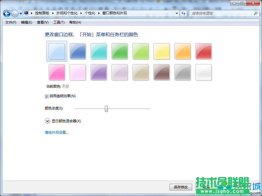262x196 pixels.
Task: Click the forward navigation arrow
Action: [15, 13]
